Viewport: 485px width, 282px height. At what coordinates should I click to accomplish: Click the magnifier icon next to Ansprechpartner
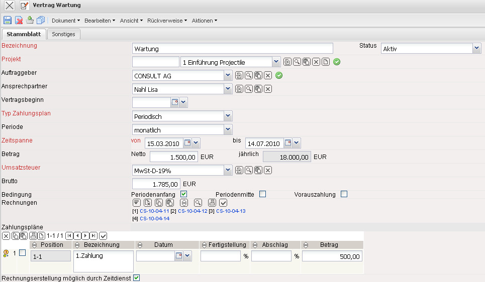point(249,89)
